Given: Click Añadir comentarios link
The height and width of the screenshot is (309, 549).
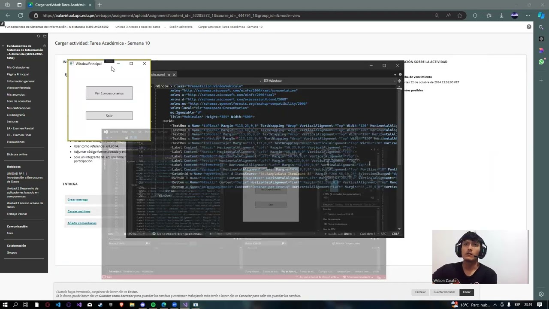Looking at the screenshot, I should 82,223.
